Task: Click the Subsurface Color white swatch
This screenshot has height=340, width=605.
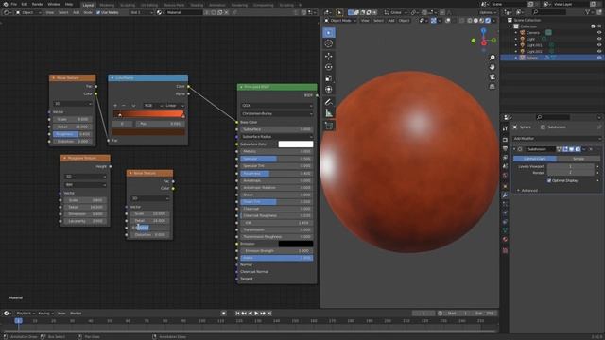Action: 296,144
